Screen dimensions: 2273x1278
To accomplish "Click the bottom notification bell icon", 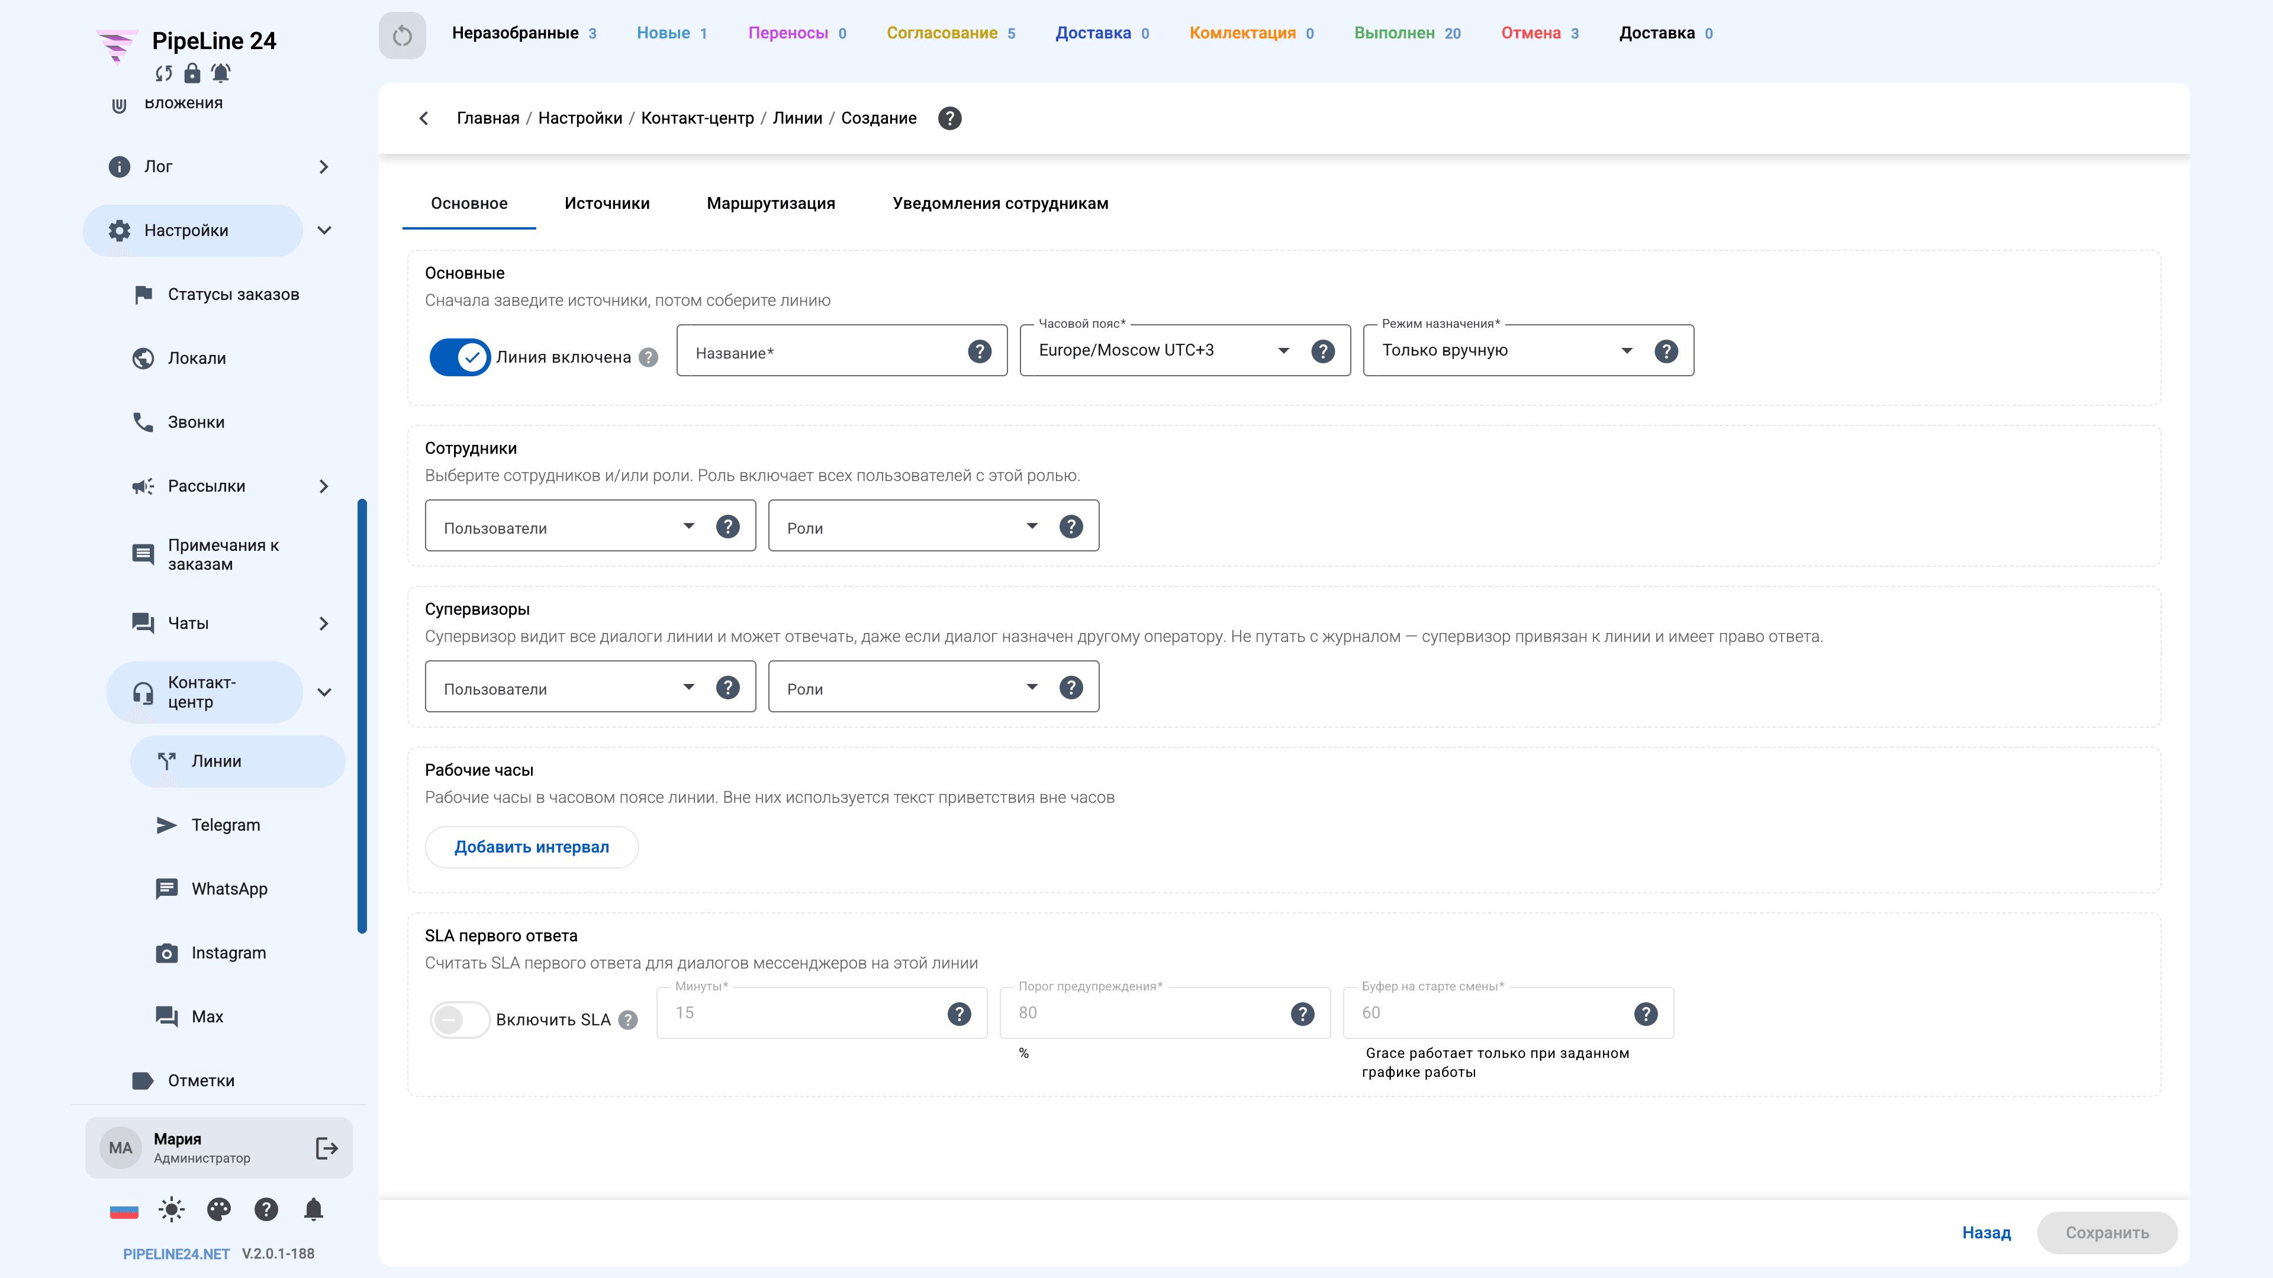I will coord(313,1209).
